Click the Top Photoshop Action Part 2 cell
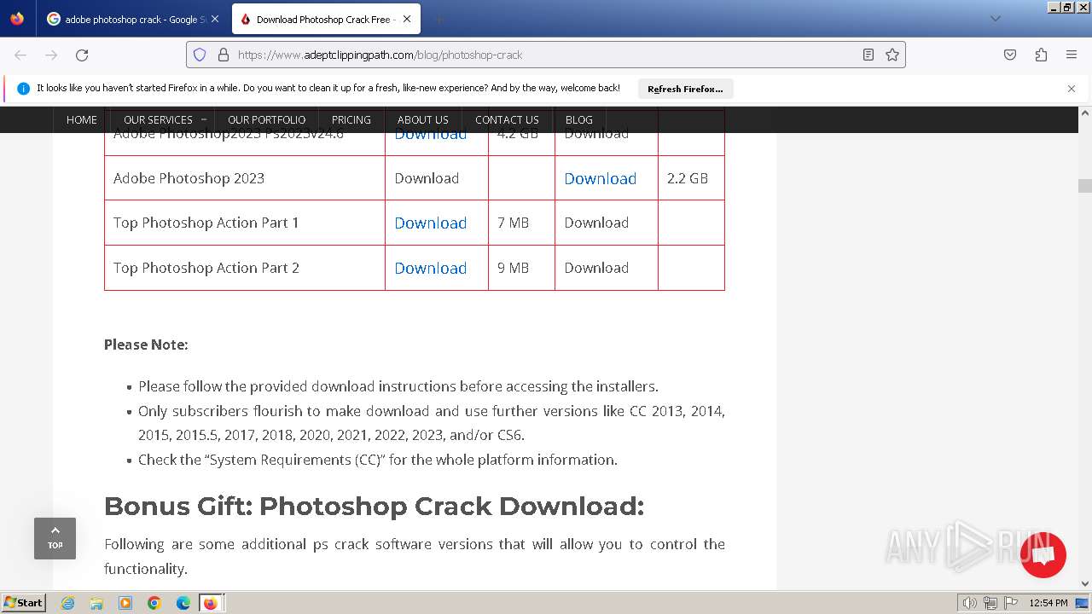 (245, 268)
